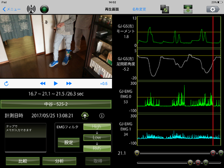
Task: Tap the 16.7 ~ 21.1 ~ 21.5 /26.3 sec text
Action: coord(56,94)
